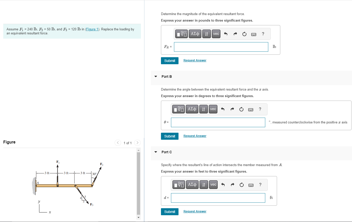Submit the angle answer in Part B
Image resolution: width=352 pixels, height=222 pixels.
pos(169,136)
